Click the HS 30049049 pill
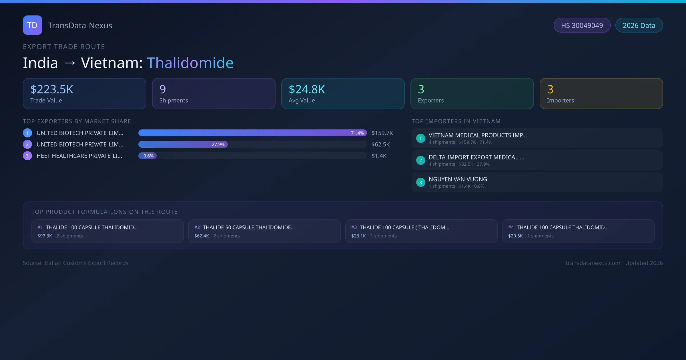The image size is (686, 360). tap(582, 25)
